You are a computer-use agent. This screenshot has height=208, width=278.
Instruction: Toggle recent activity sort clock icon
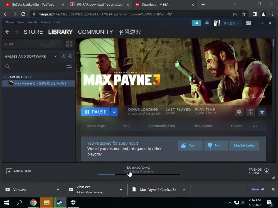point(63,56)
